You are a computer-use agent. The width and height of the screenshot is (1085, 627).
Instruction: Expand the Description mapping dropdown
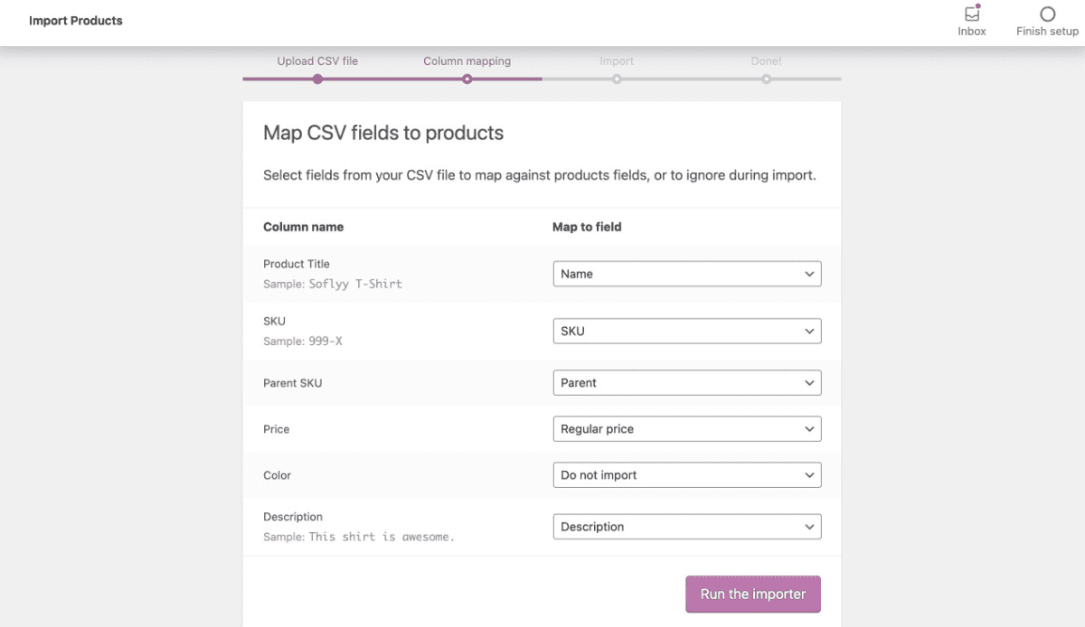click(x=686, y=527)
